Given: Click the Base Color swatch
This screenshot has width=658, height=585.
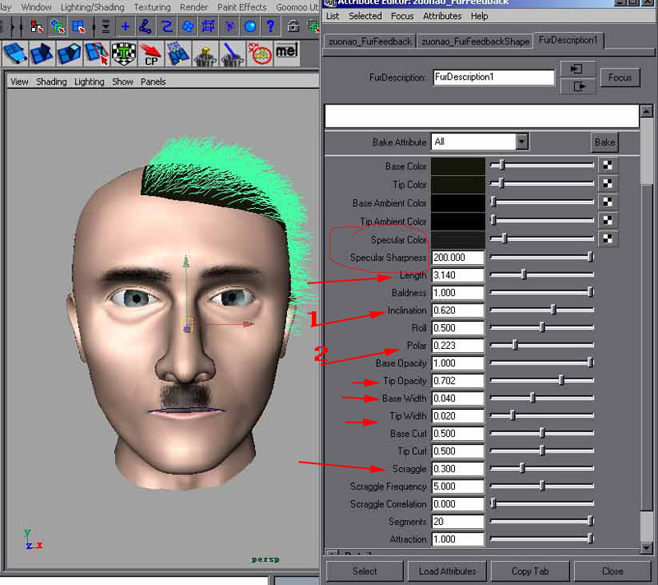Looking at the screenshot, I should [x=458, y=166].
